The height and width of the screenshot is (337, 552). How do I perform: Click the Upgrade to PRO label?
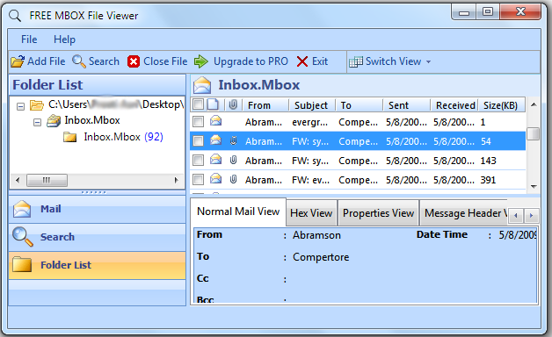coord(251,61)
